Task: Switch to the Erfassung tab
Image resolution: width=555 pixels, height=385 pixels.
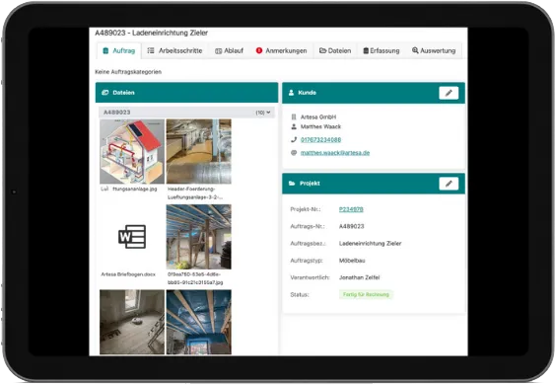Action: point(382,50)
